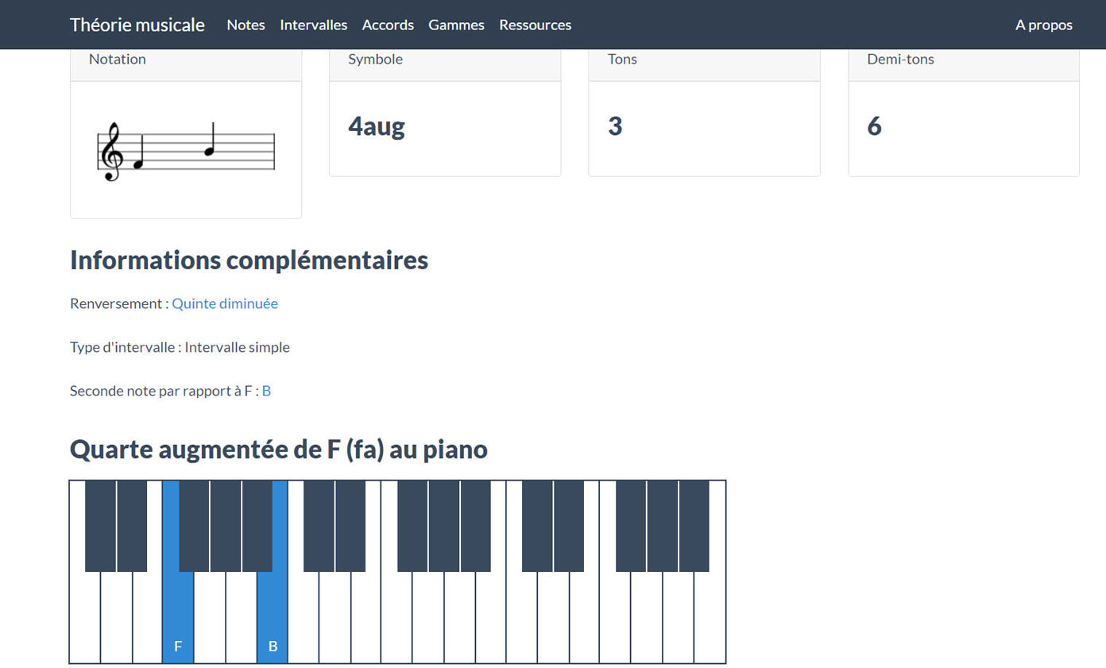Click the Demi-tons value 6
This screenshot has width=1106, height=668.
874,126
